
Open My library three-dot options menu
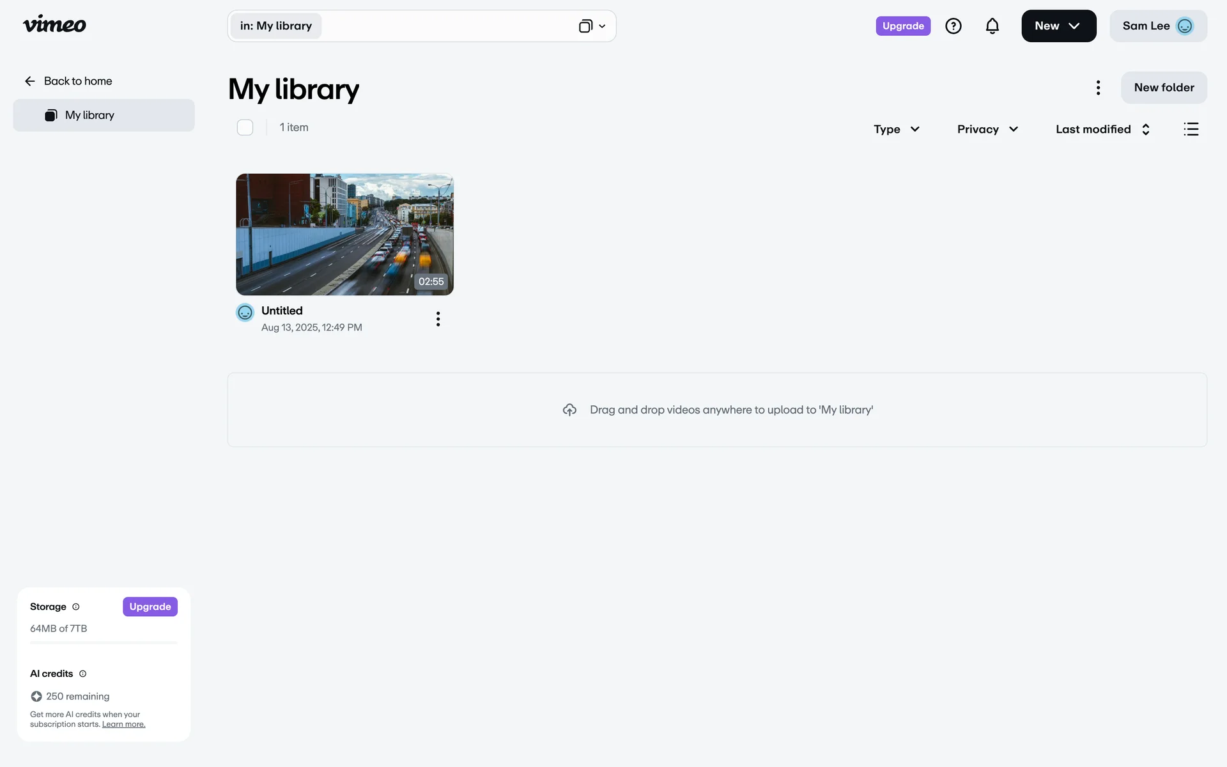pos(1098,88)
